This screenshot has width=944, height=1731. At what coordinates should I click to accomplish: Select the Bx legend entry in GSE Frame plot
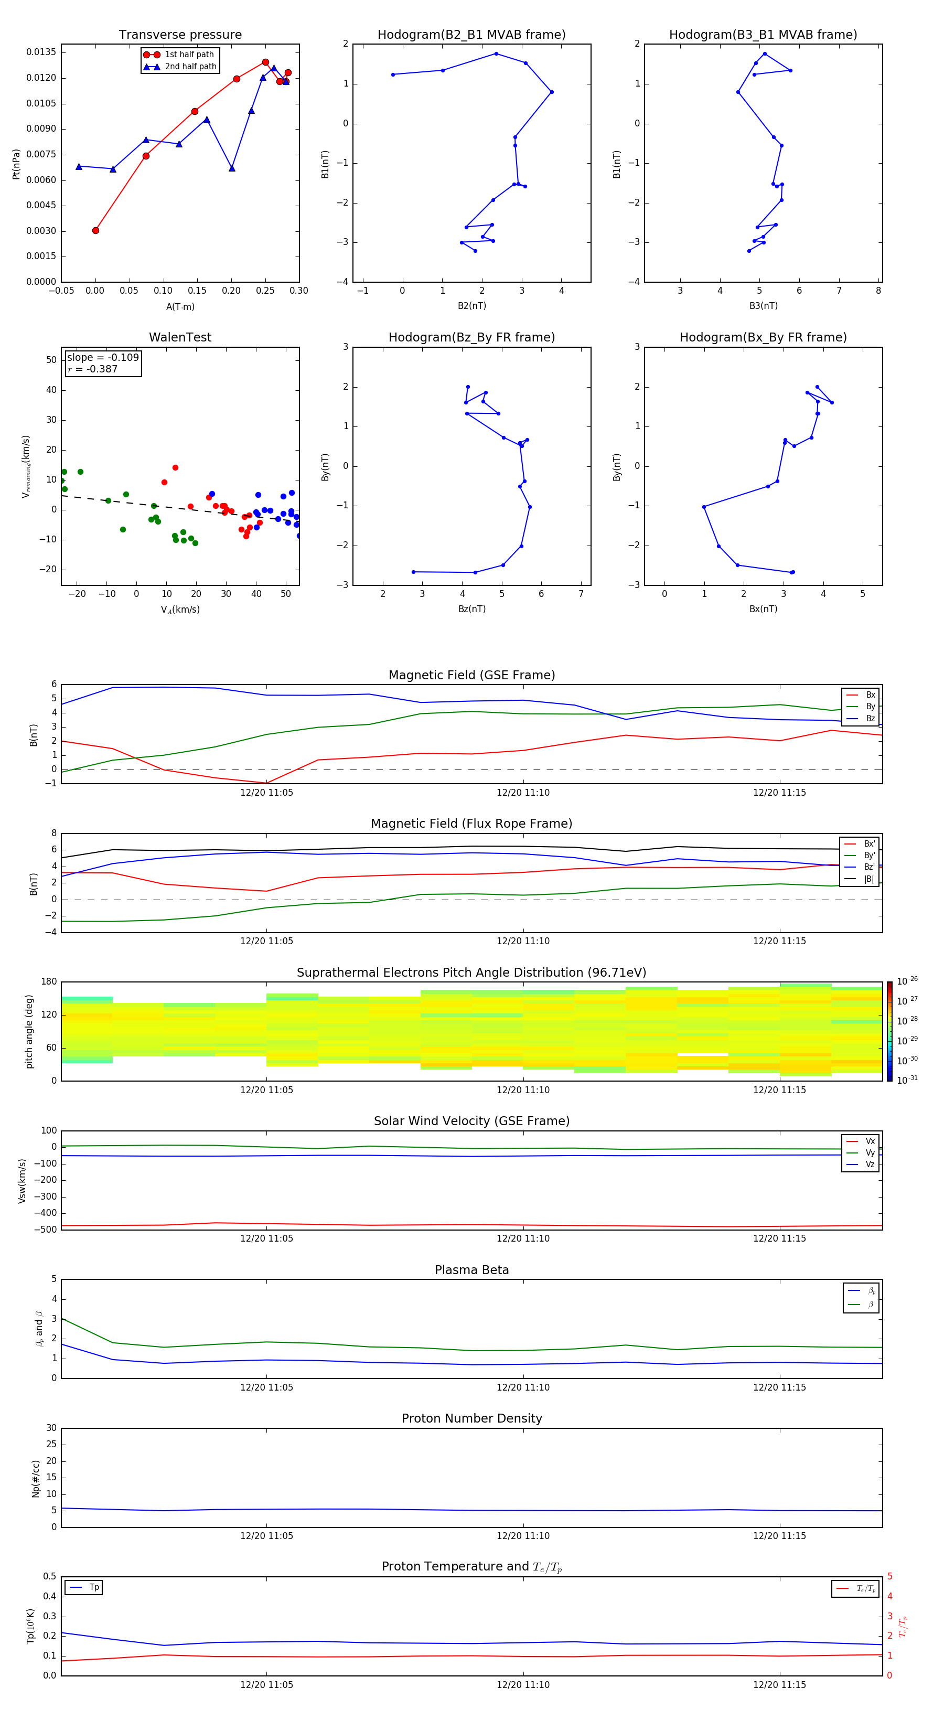861,695
